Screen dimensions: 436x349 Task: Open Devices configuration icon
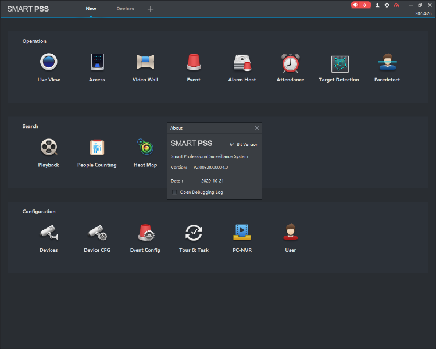(x=49, y=238)
